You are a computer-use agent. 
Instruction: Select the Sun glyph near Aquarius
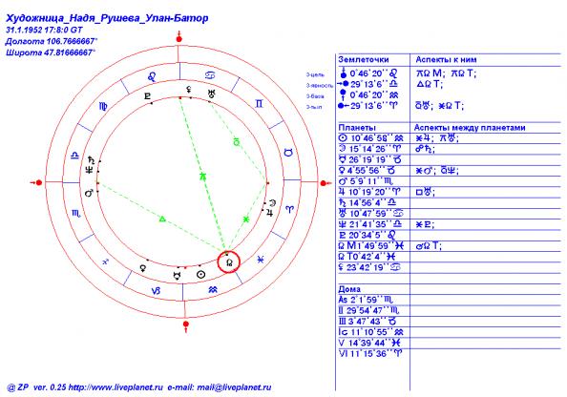point(201,275)
